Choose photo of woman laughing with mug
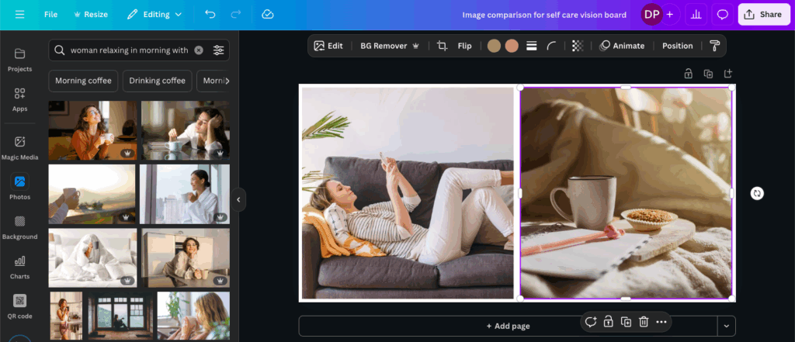 point(93,130)
